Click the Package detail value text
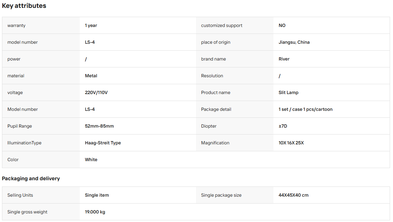 tap(305, 110)
